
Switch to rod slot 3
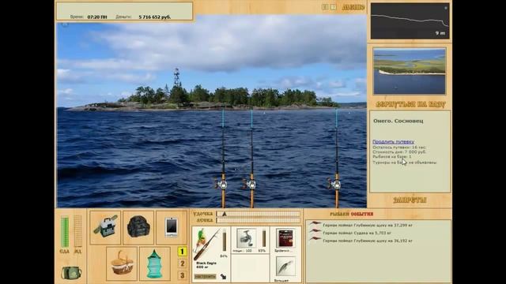(x=182, y=275)
